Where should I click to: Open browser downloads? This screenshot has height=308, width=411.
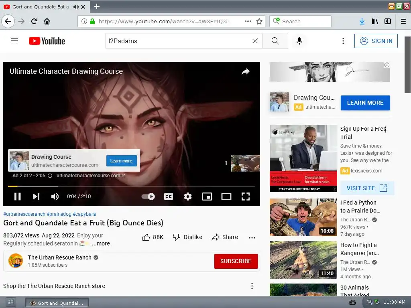click(362, 21)
